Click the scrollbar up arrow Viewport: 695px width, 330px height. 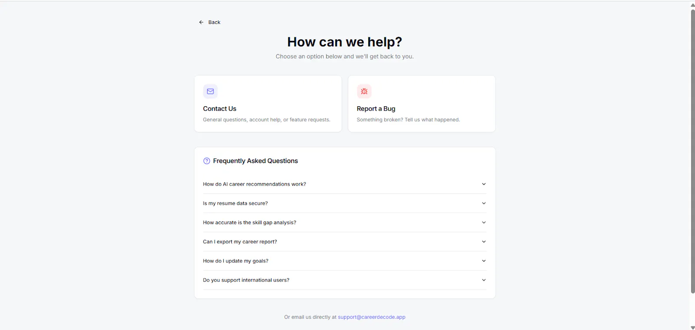[x=692, y=5]
